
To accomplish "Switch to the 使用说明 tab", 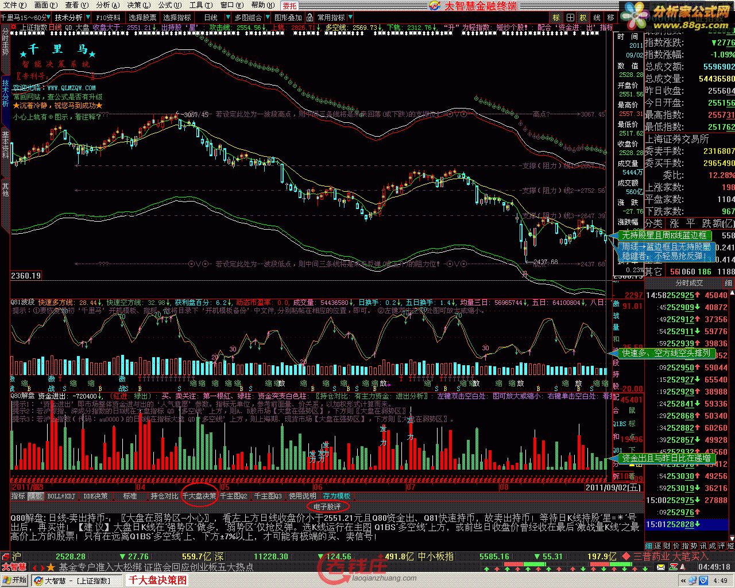I will click(x=303, y=496).
